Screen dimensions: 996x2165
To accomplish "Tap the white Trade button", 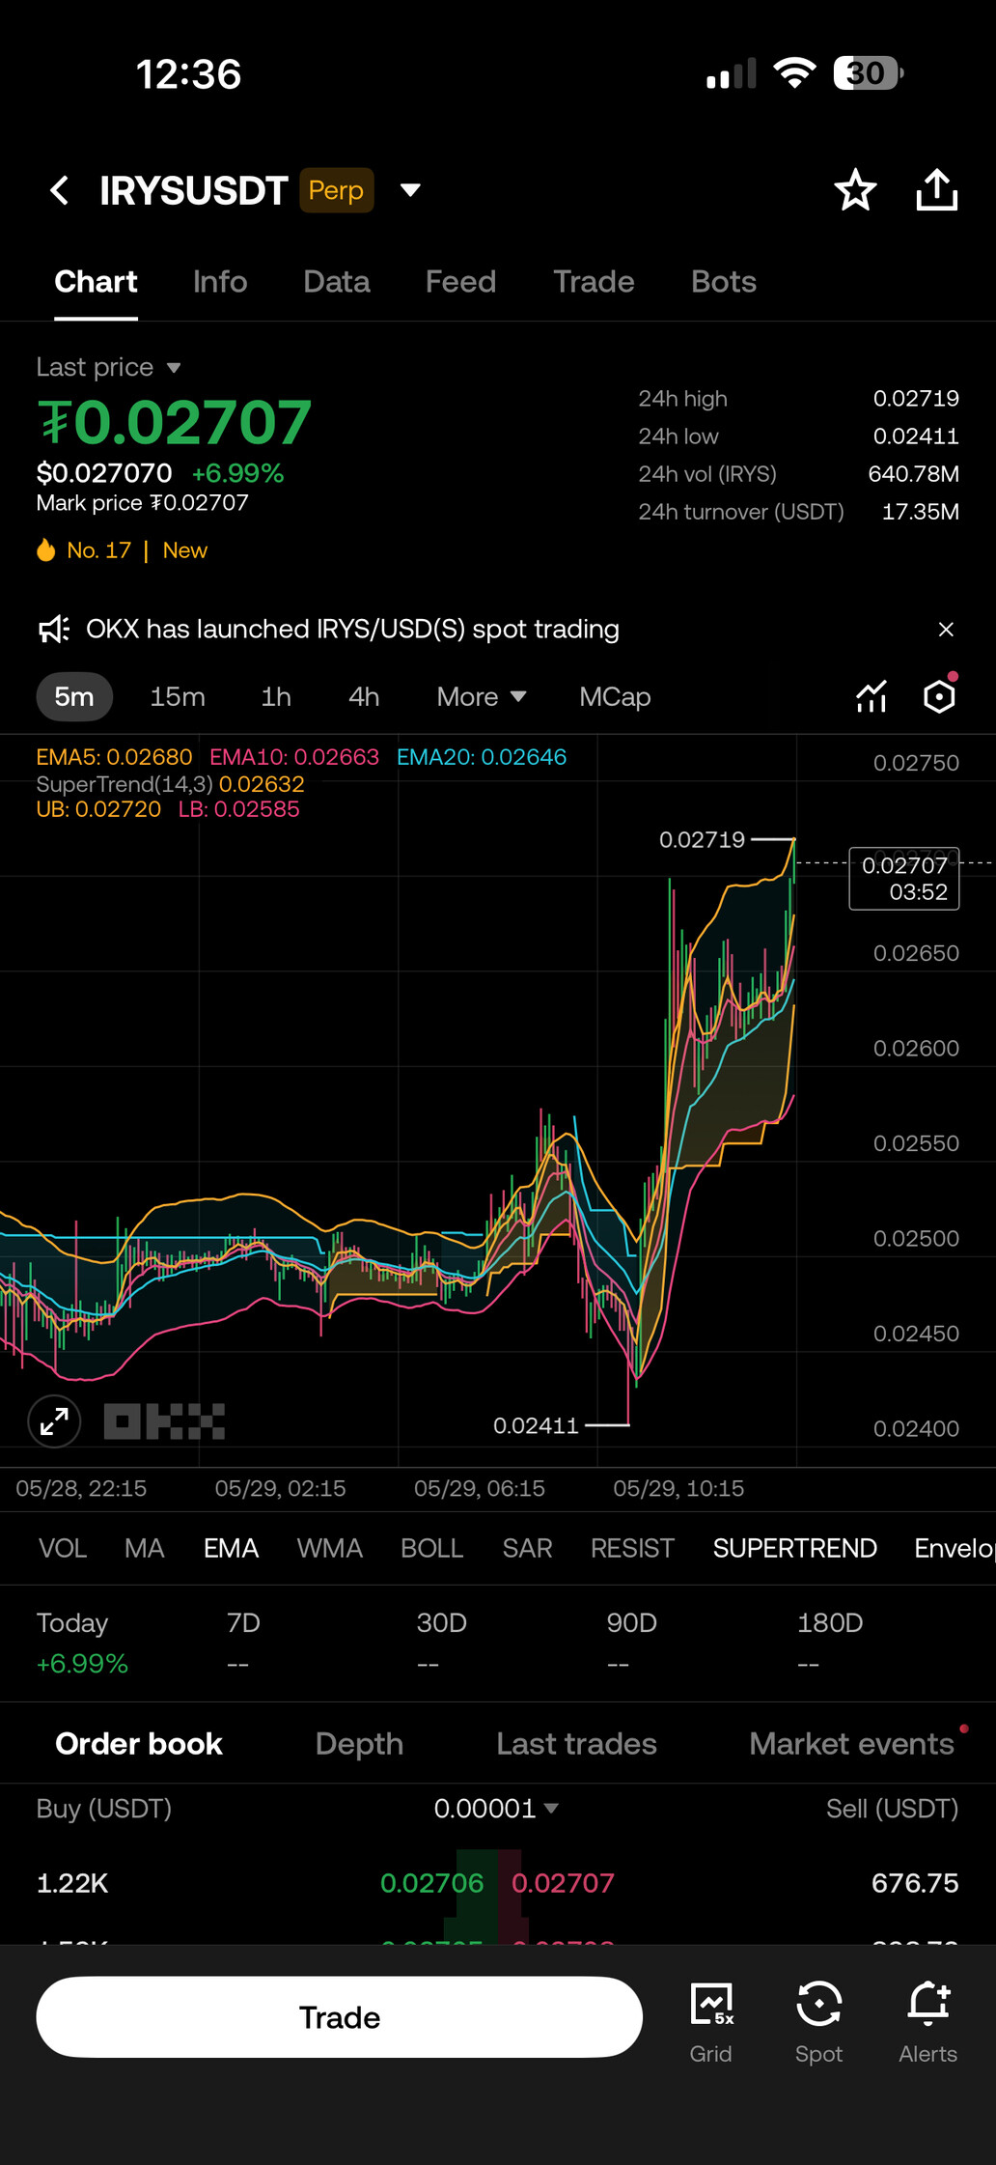I will click(339, 2017).
